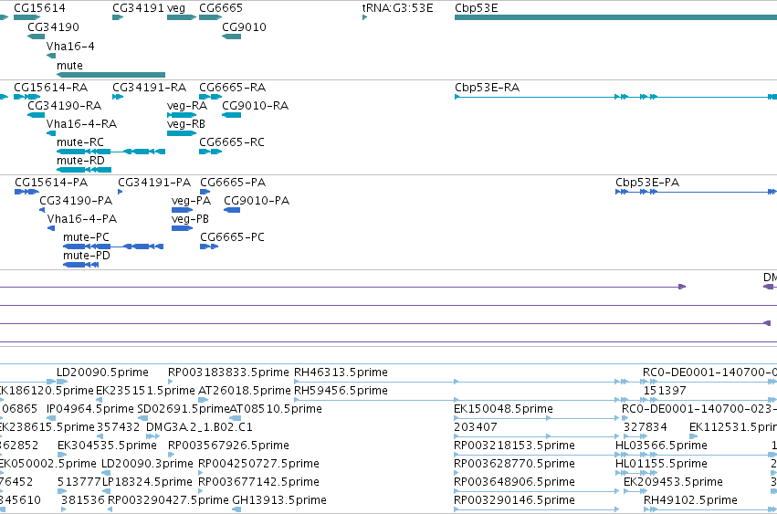
Task: Open protein CG34190-PA
Action: click(76, 201)
